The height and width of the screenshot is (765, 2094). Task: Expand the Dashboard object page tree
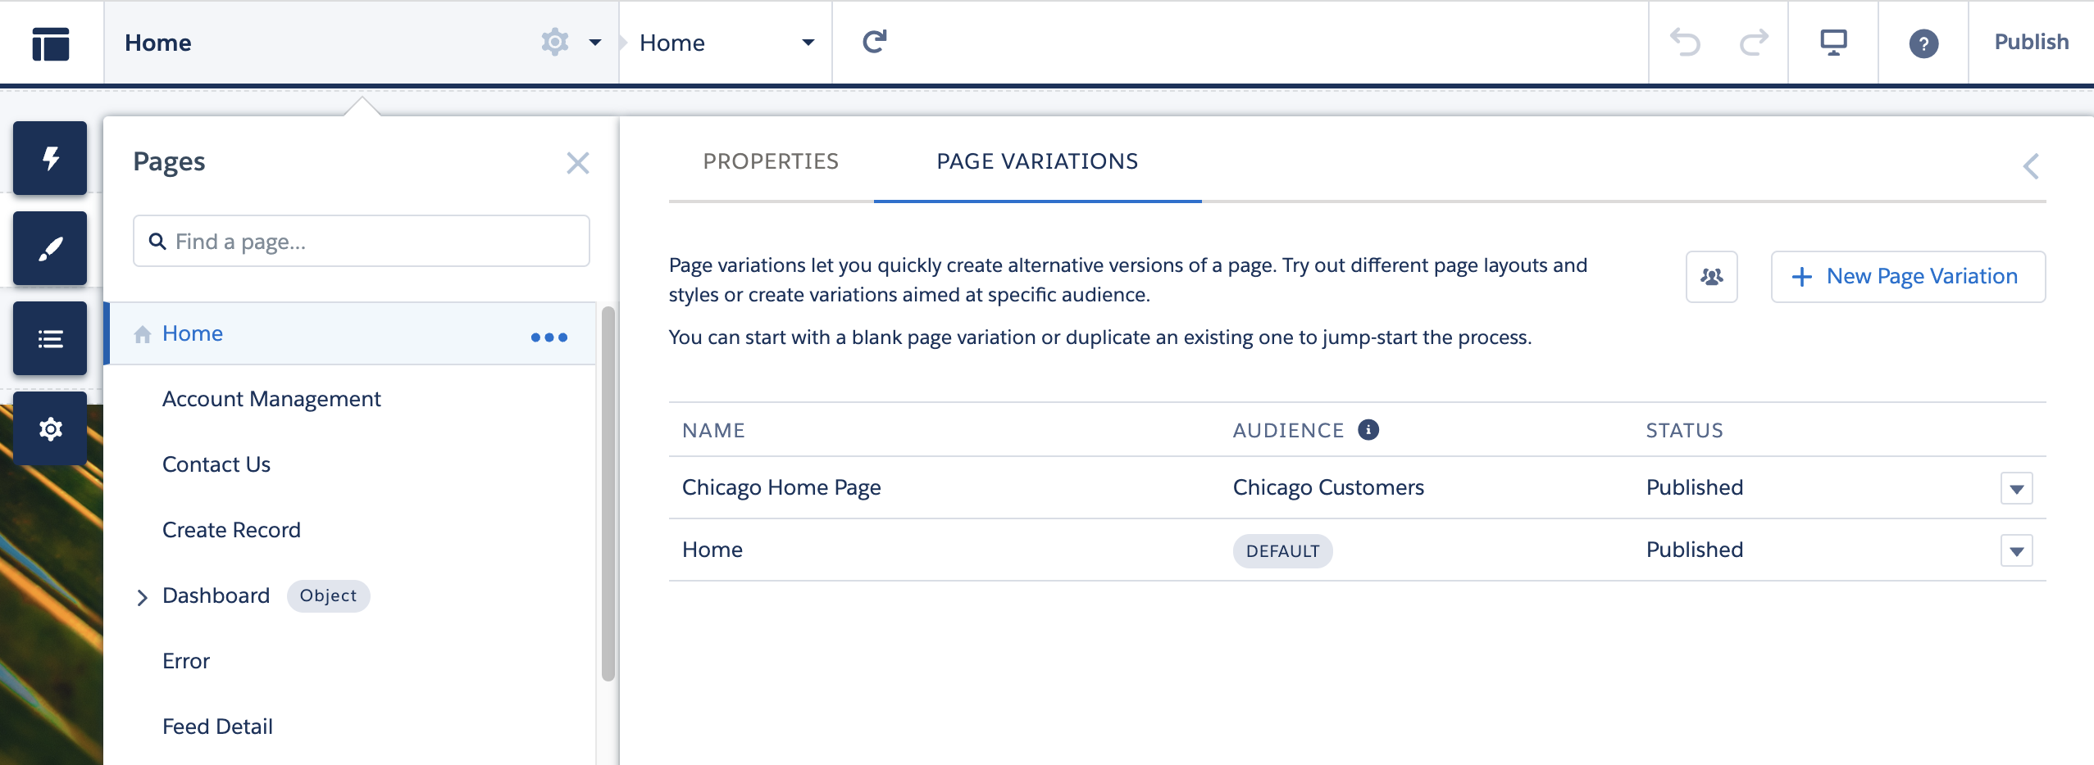click(143, 597)
